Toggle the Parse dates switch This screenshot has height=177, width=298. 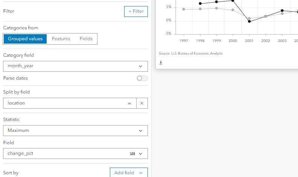tap(142, 78)
